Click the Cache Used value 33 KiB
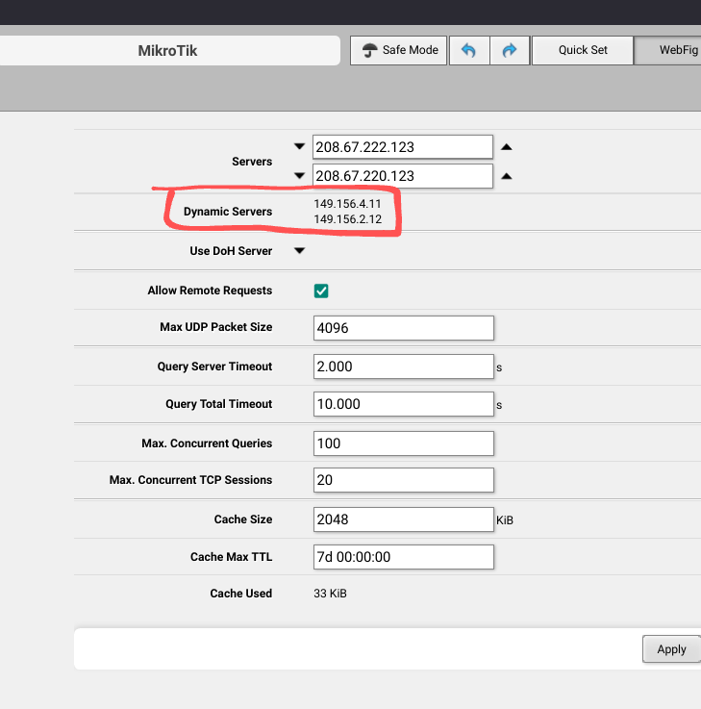701x709 pixels. click(330, 594)
